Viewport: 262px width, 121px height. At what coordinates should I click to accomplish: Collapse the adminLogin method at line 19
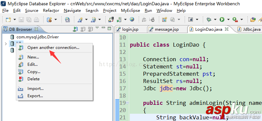[x=128, y=103]
